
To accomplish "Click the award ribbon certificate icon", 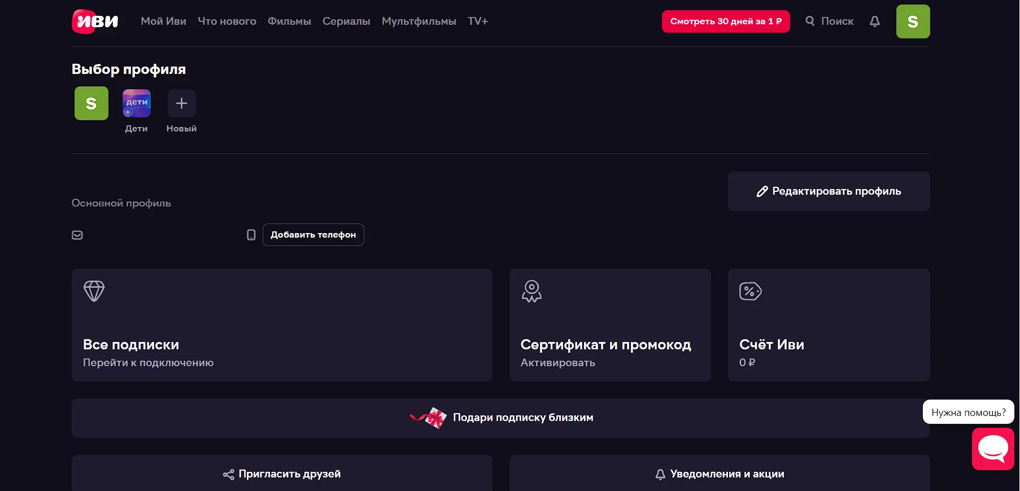I will pos(531,291).
